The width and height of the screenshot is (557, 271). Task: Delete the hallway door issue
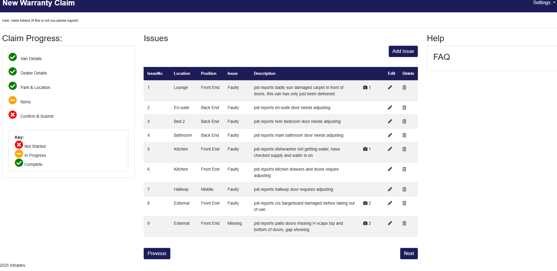(404, 189)
